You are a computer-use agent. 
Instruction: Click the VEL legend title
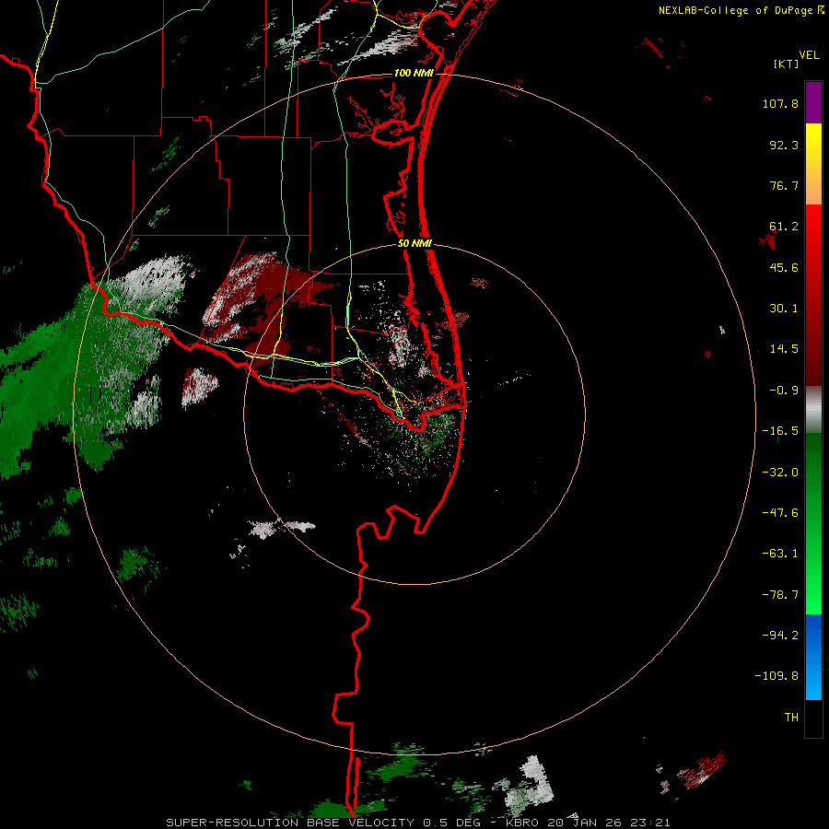tap(809, 55)
